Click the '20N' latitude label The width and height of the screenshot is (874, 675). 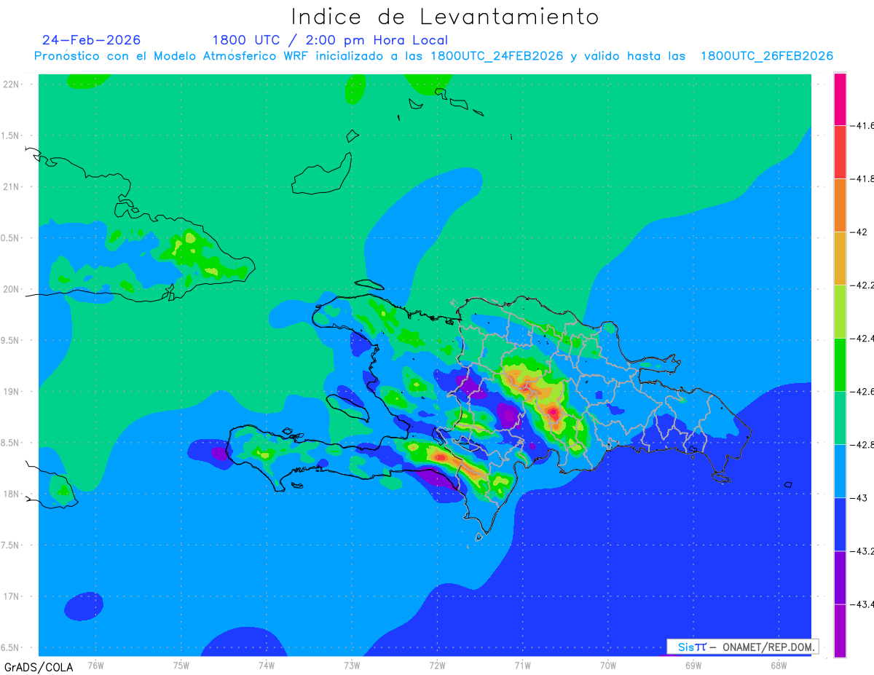pyautogui.click(x=12, y=289)
